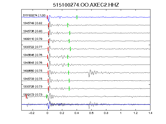Click the x-axis tick label -0.2
This screenshot has height=124, width=166.
[x=31, y=113]
